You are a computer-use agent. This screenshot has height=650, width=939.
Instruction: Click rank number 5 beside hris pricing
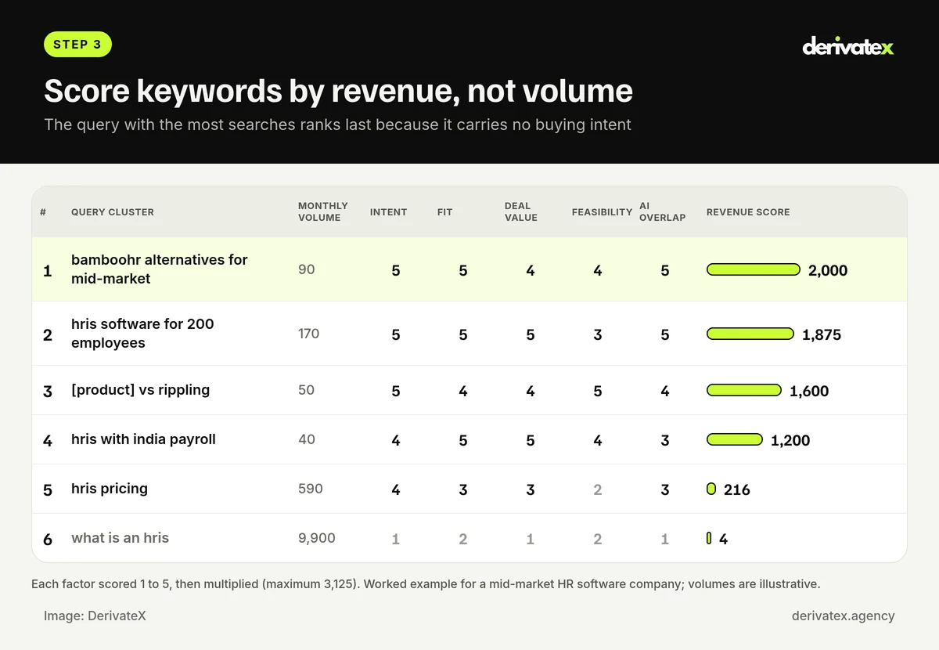point(48,489)
